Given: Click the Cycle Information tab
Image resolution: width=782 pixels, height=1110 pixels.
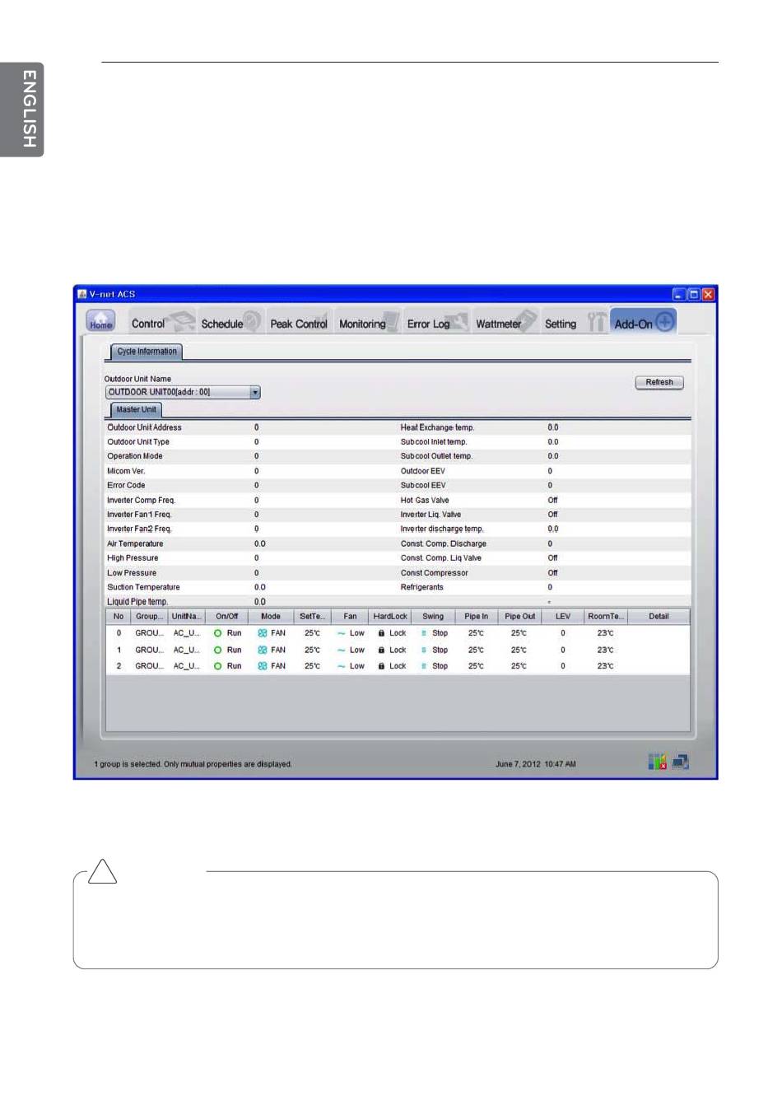Looking at the screenshot, I should 147,352.
